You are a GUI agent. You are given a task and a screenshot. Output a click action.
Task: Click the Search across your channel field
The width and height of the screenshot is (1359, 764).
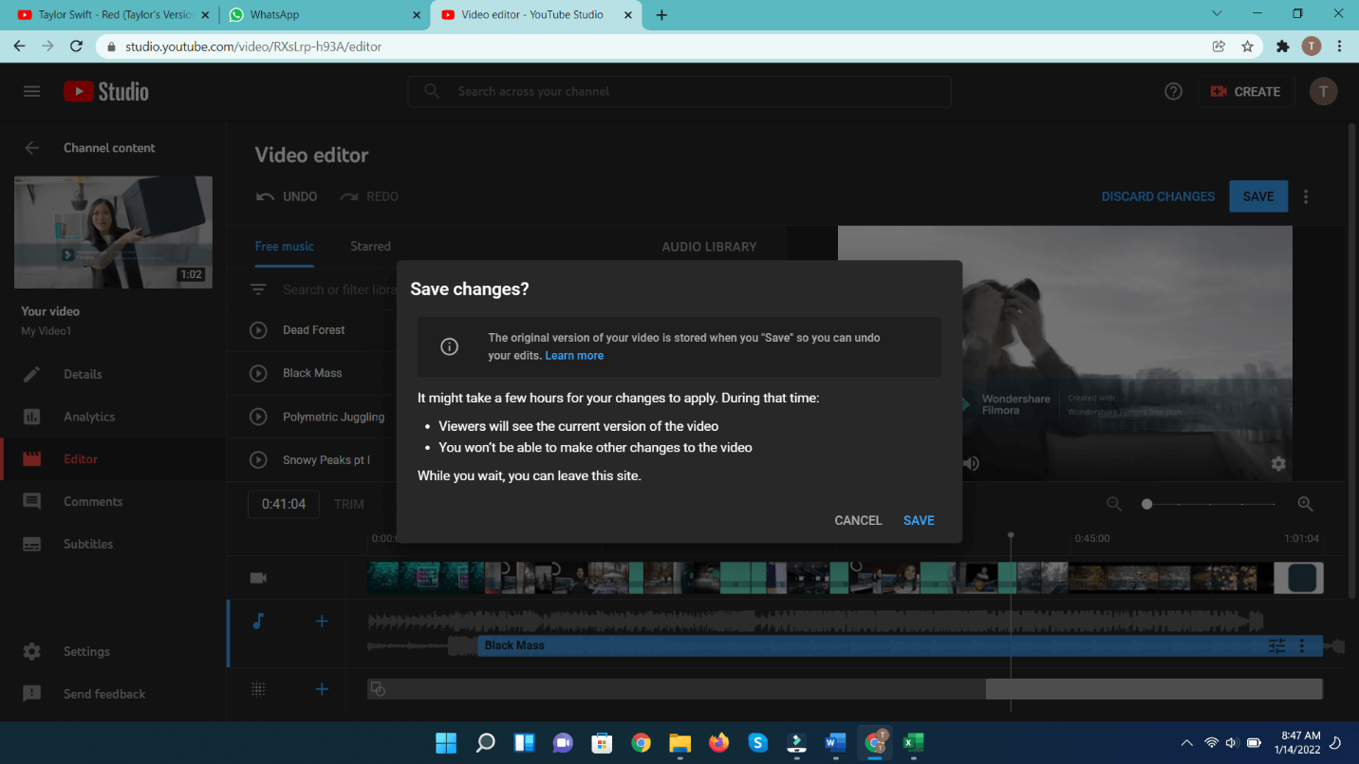click(x=679, y=91)
